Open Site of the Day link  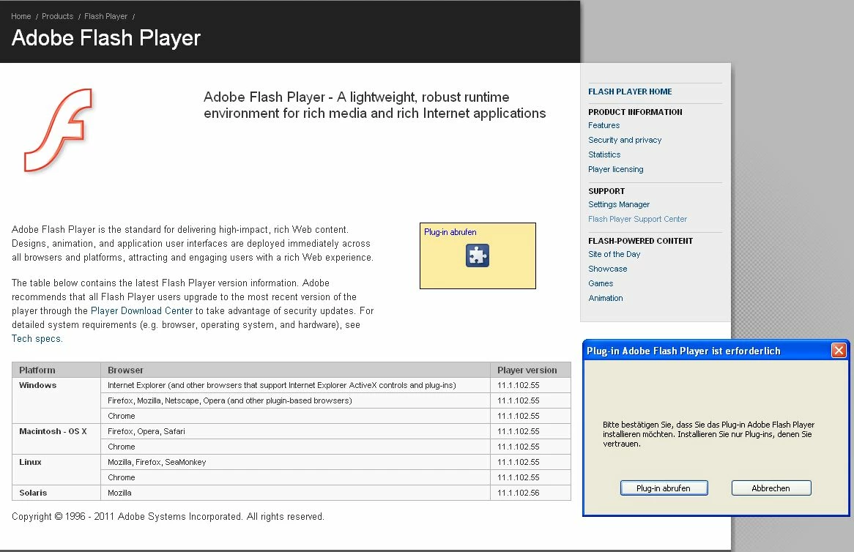[614, 254]
